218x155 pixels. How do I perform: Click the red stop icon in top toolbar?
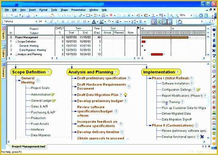tap(111, 15)
